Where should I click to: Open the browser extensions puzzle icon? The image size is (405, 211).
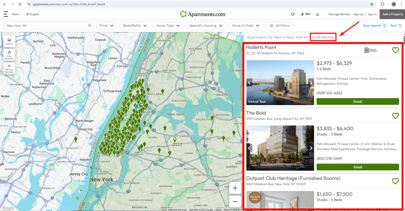click(x=382, y=4)
